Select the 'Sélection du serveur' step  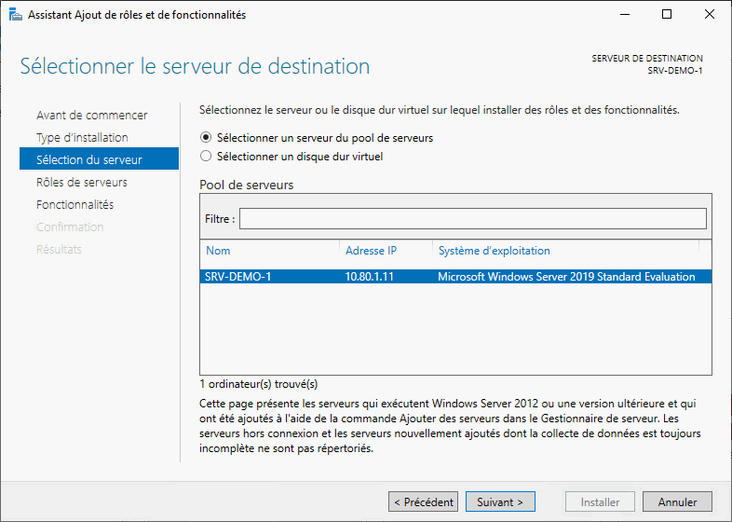point(88,160)
